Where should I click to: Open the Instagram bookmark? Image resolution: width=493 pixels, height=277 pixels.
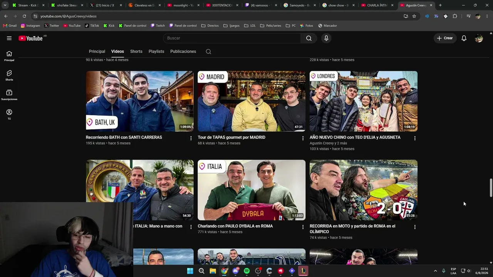click(x=30, y=26)
